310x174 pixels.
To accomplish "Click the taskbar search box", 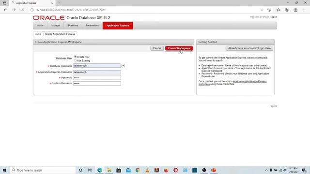I will click(x=43, y=170).
